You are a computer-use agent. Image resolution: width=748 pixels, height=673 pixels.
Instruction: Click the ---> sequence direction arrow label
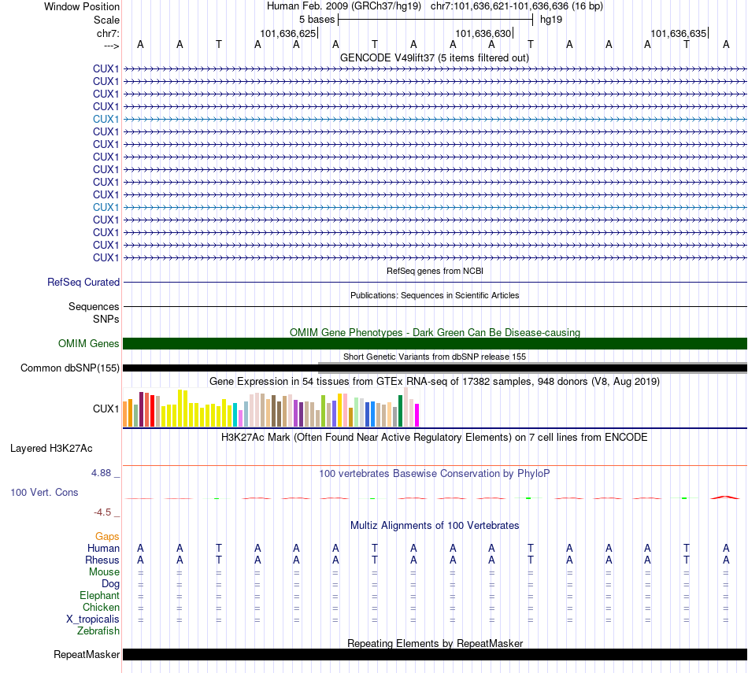pyautogui.click(x=111, y=46)
